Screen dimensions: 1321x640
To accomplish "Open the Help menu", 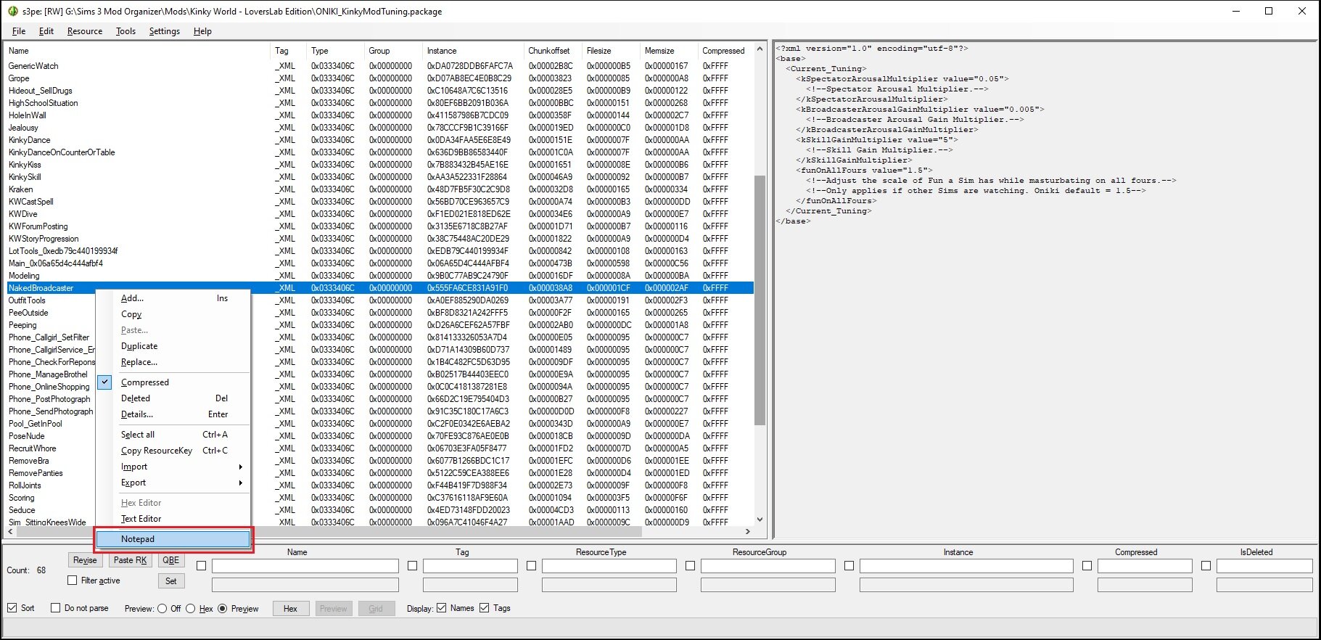I will point(202,31).
